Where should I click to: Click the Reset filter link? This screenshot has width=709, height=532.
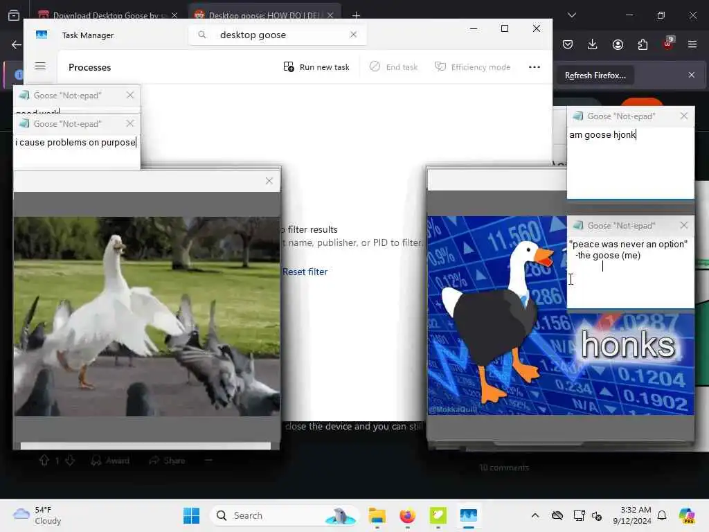[305, 272]
